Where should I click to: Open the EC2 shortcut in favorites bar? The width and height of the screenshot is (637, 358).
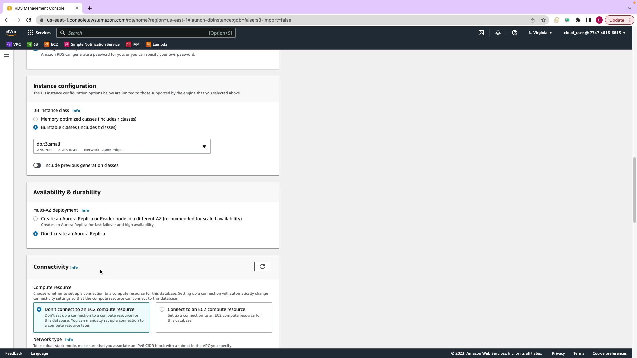point(51,44)
